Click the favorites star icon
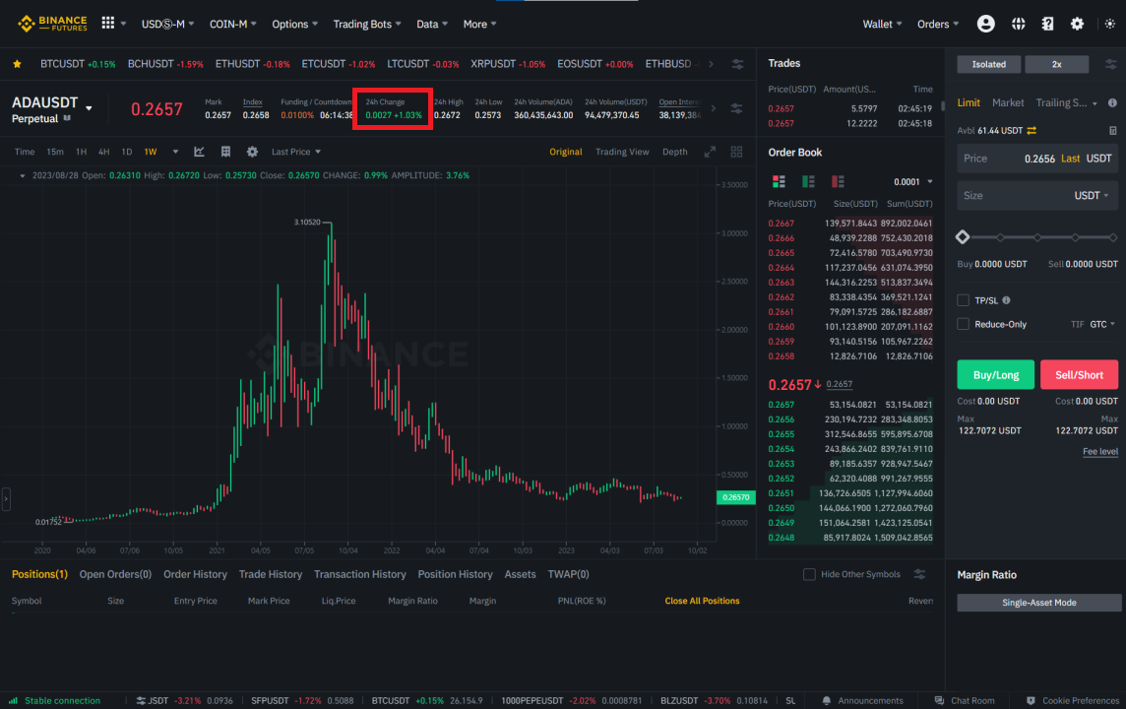Viewport: 1126px width, 709px height. click(18, 64)
